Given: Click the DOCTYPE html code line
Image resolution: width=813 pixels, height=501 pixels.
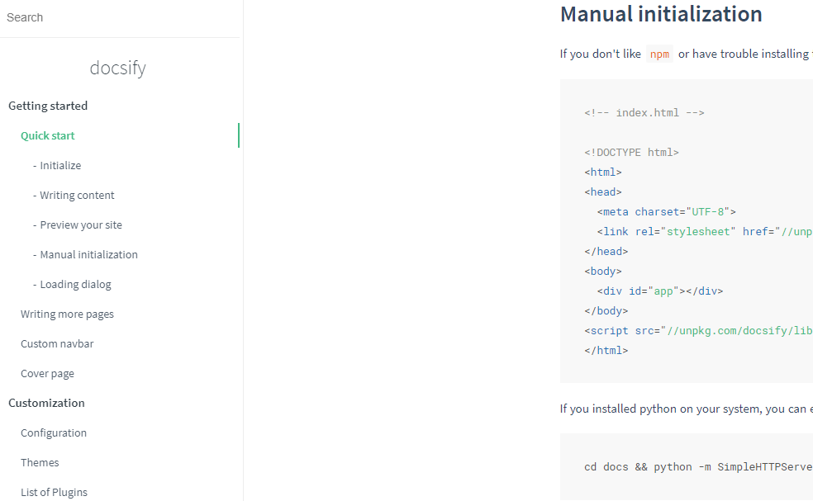Looking at the screenshot, I should pyautogui.click(x=631, y=153).
